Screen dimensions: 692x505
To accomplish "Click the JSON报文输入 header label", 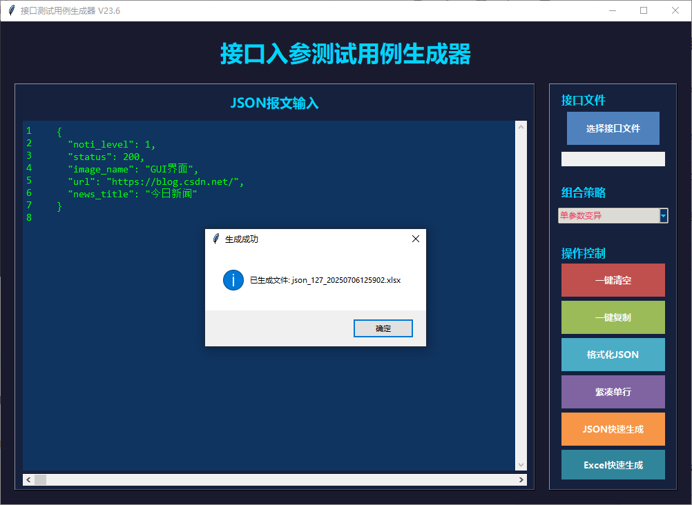I will (274, 103).
